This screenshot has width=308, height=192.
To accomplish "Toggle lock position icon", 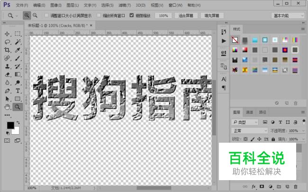I will (x=259, y=139).
